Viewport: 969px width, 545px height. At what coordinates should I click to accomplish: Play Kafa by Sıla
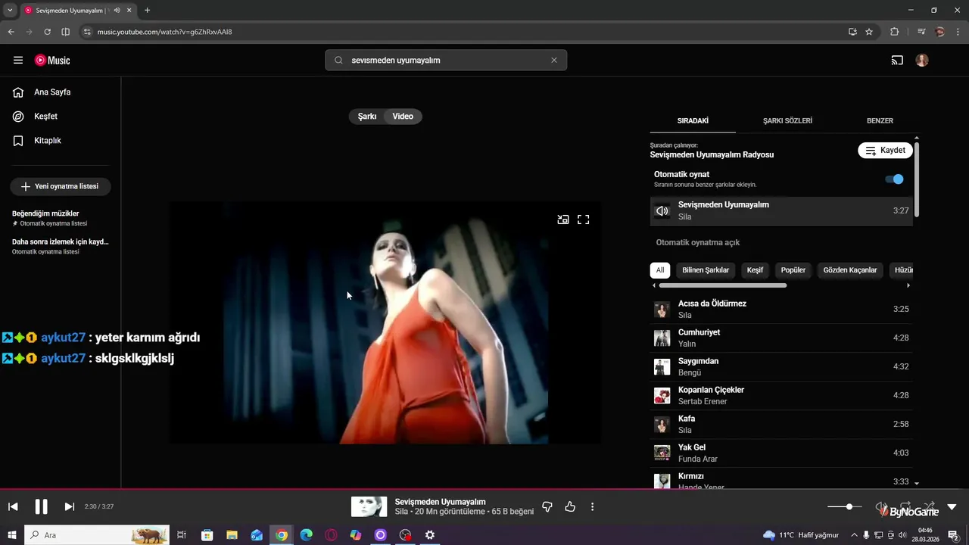click(781, 425)
